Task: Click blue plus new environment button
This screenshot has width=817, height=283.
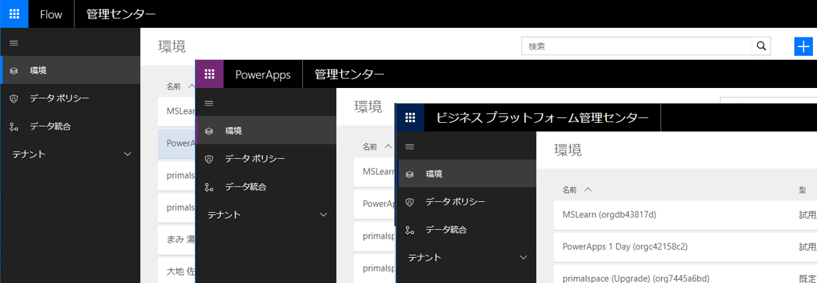Action: pos(803,46)
